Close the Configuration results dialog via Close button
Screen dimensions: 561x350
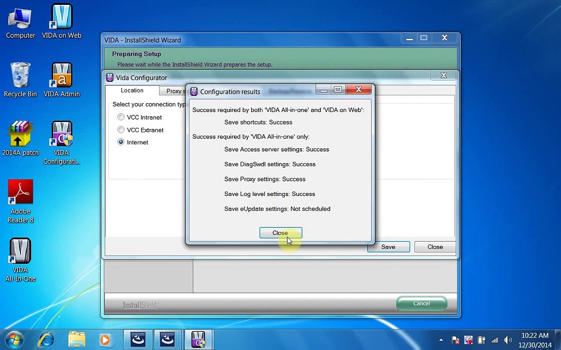280,233
